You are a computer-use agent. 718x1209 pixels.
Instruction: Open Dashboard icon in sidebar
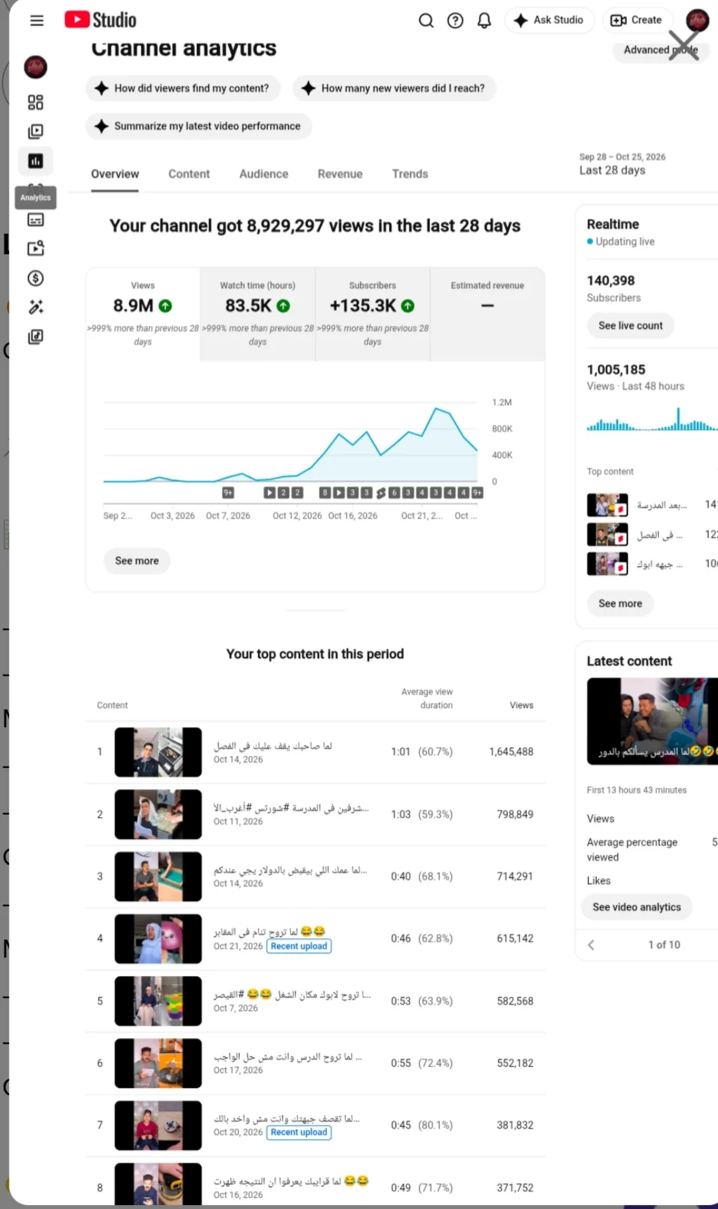point(35,102)
